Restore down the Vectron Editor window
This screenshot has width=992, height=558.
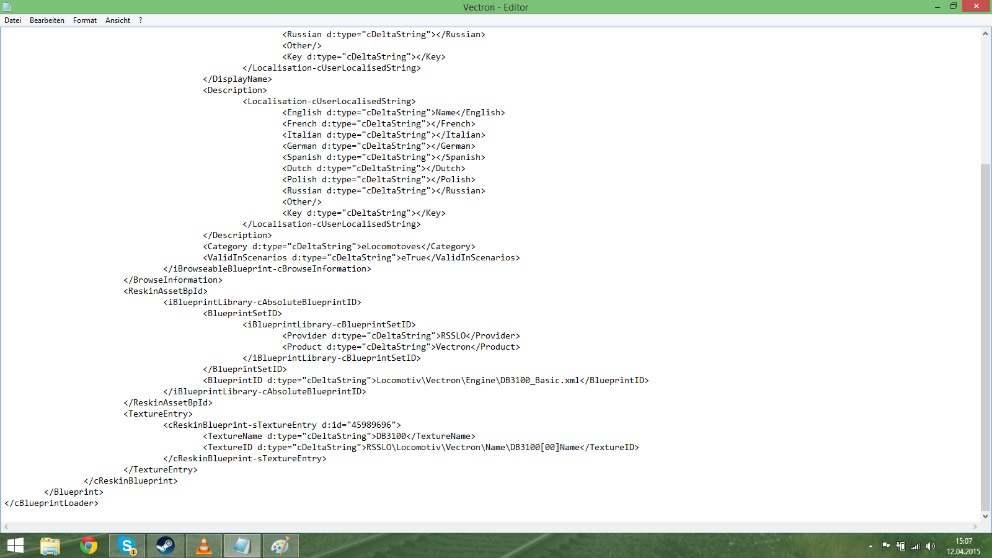pyautogui.click(x=954, y=7)
